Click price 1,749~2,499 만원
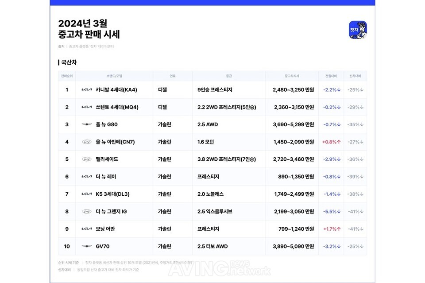The image size is (425, 283). [294, 194]
